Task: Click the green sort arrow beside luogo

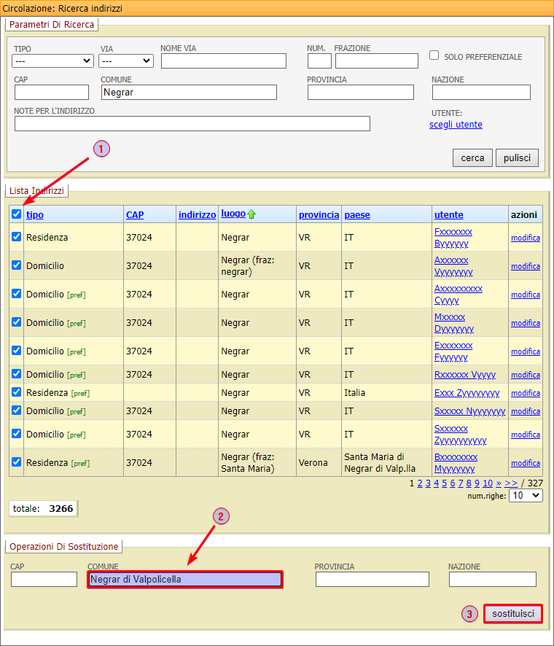Action: click(251, 214)
